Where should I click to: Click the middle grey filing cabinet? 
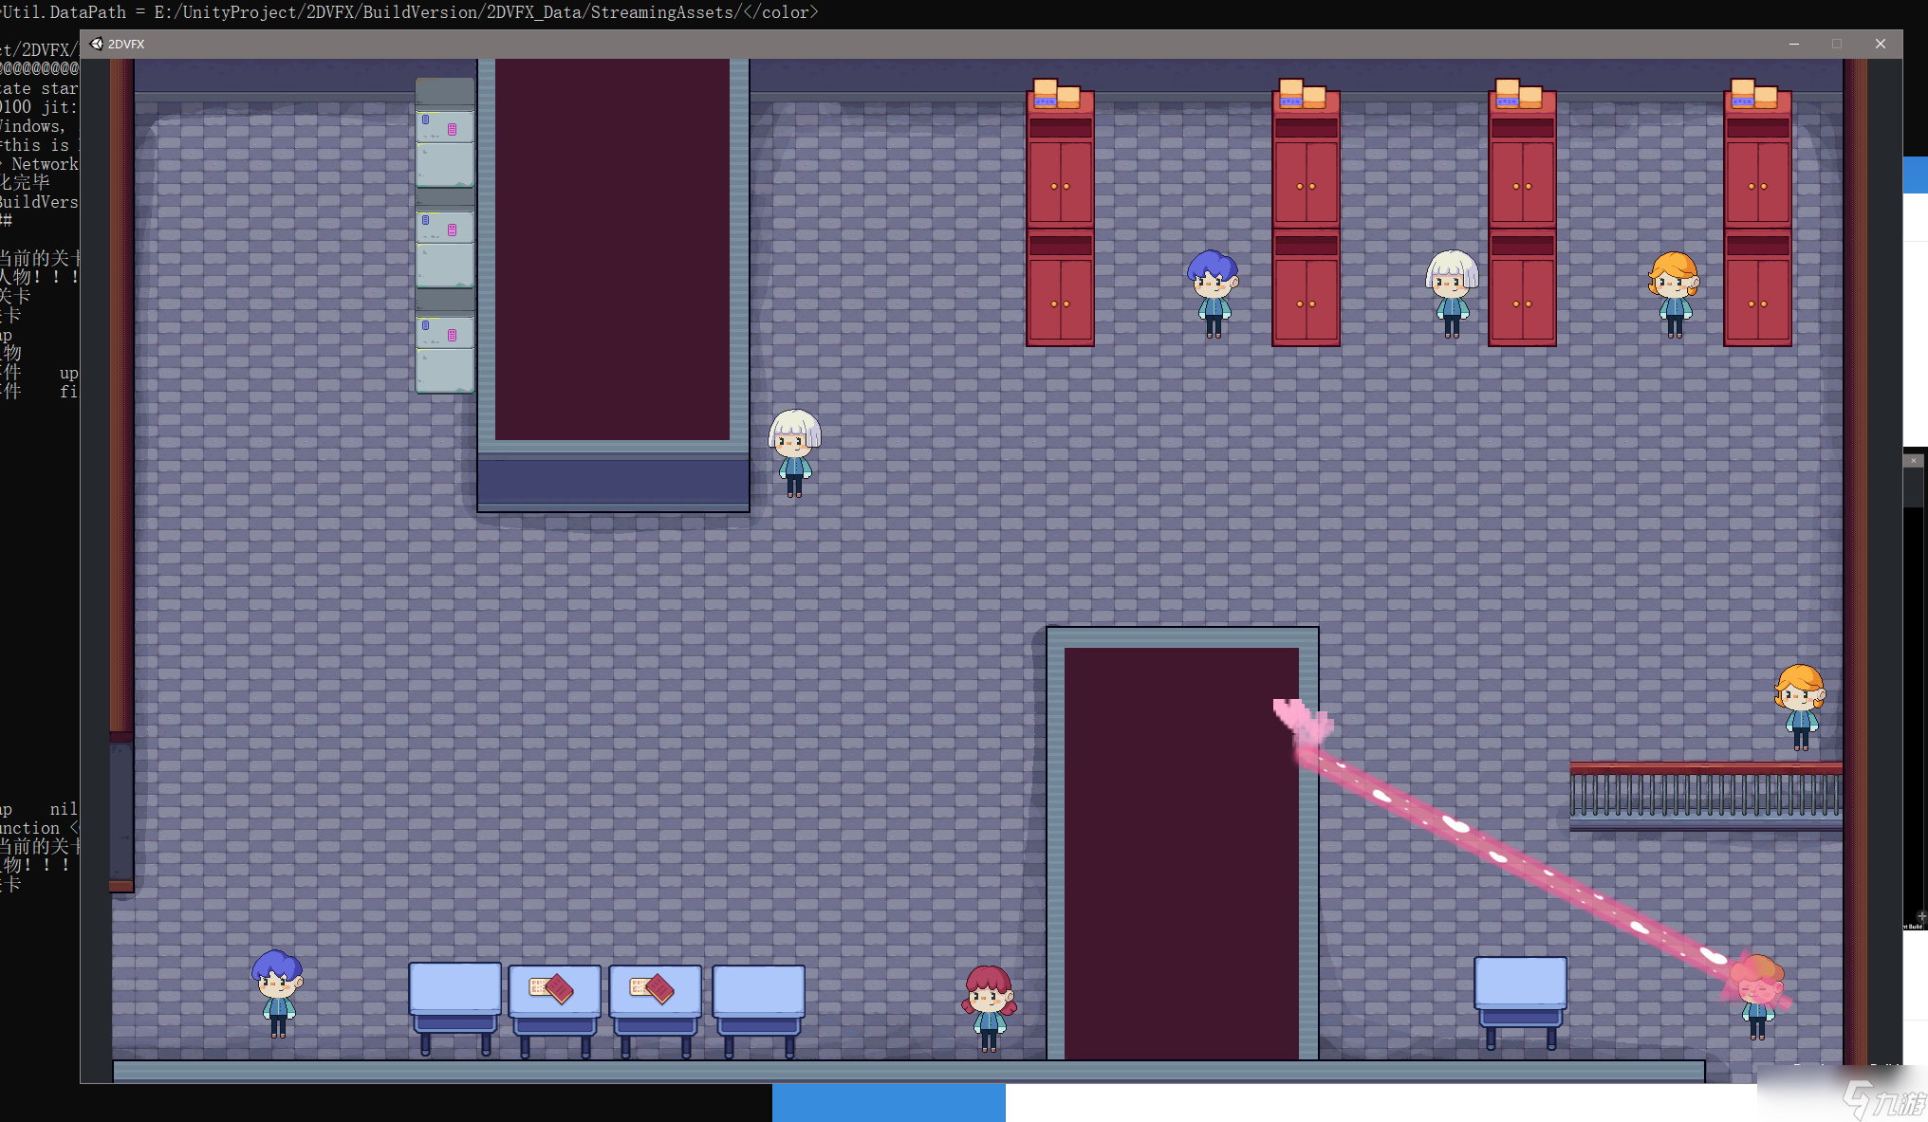[x=445, y=237]
